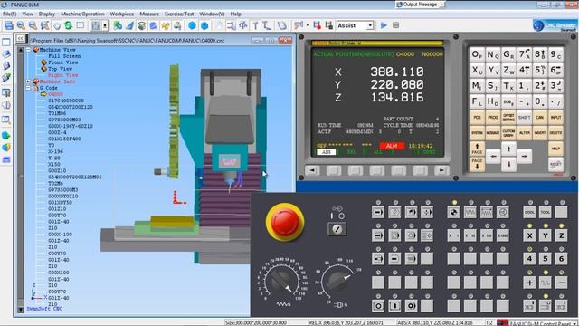Collapse the G Code tree node
The width and height of the screenshot is (579, 326).
[x=28, y=88]
